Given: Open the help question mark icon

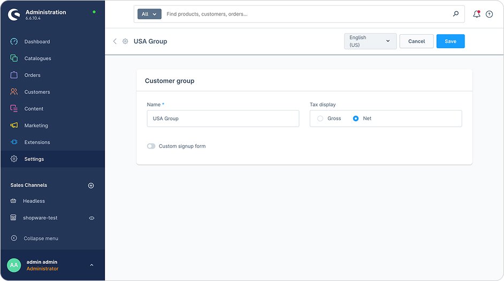Looking at the screenshot, I should [x=489, y=14].
